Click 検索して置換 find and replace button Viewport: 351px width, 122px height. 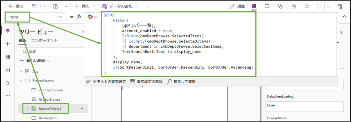[181, 81]
